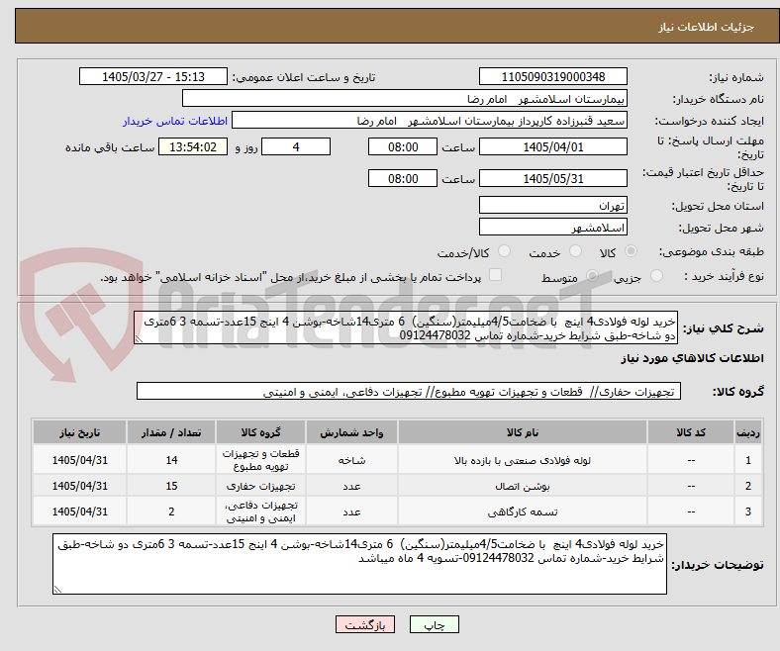
Task: Click the گروه کالا column header
Action: coord(260,432)
